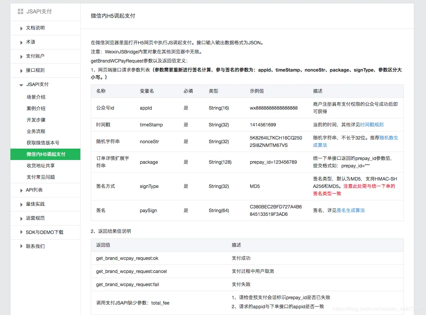Viewport: 426px width, 315px height.
Task: Click the grid icon beside JSAPI支付 title
Action: pyautogui.click(x=21, y=11)
